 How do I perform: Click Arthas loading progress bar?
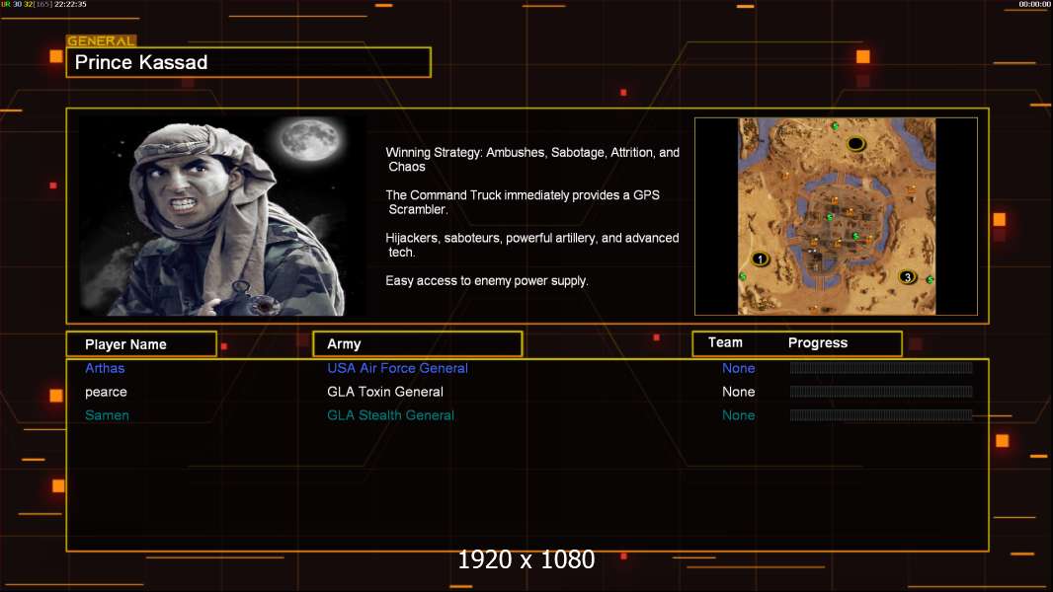[881, 367]
